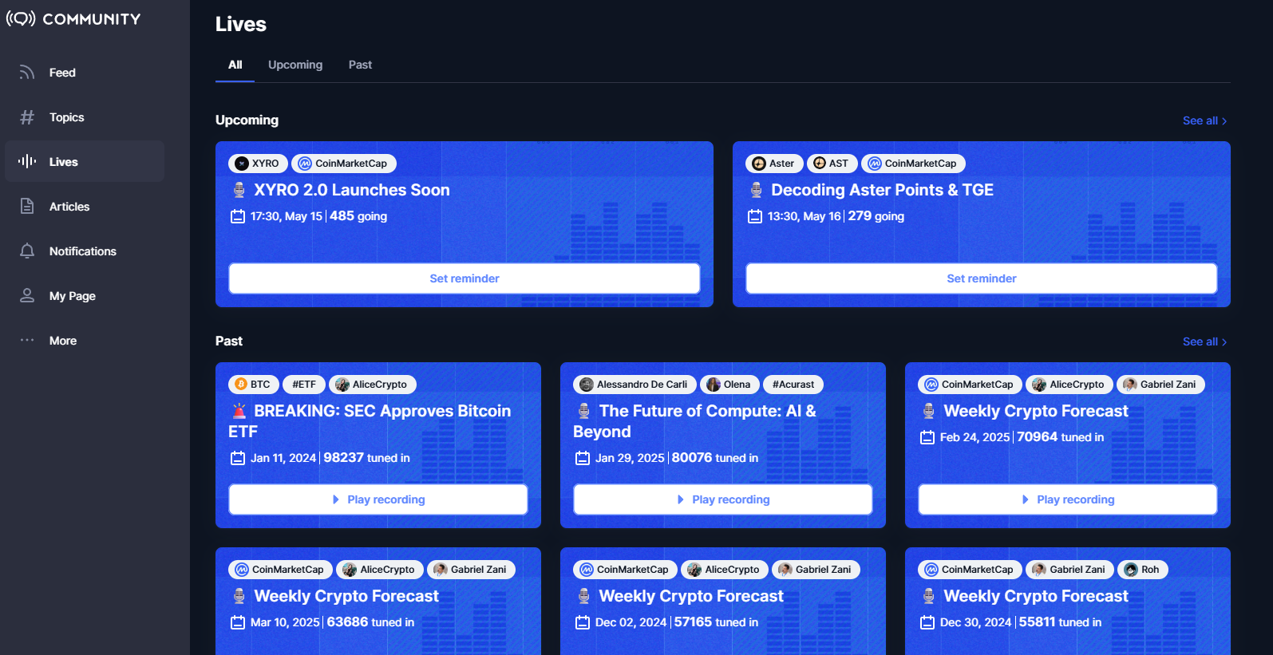Click the #ETF topic tag

point(304,385)
